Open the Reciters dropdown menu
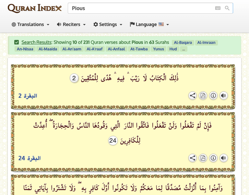Screen dimensions: 249x195 click(71, 24)
